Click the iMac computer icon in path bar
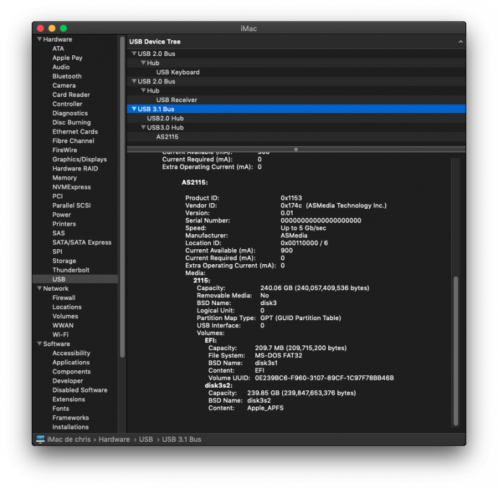Viewport: 498px width, 488px height. (x=40, y=439)
